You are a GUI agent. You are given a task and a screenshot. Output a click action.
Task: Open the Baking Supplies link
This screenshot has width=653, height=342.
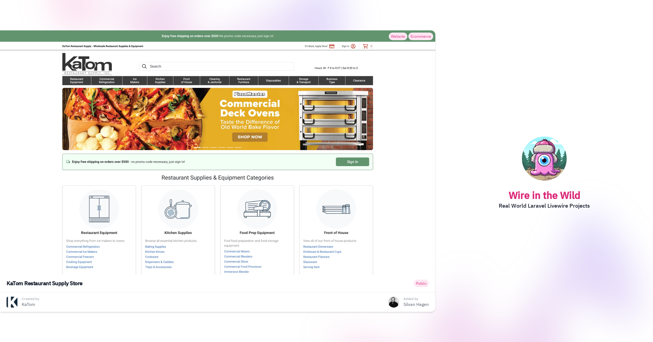click(155, 247)
